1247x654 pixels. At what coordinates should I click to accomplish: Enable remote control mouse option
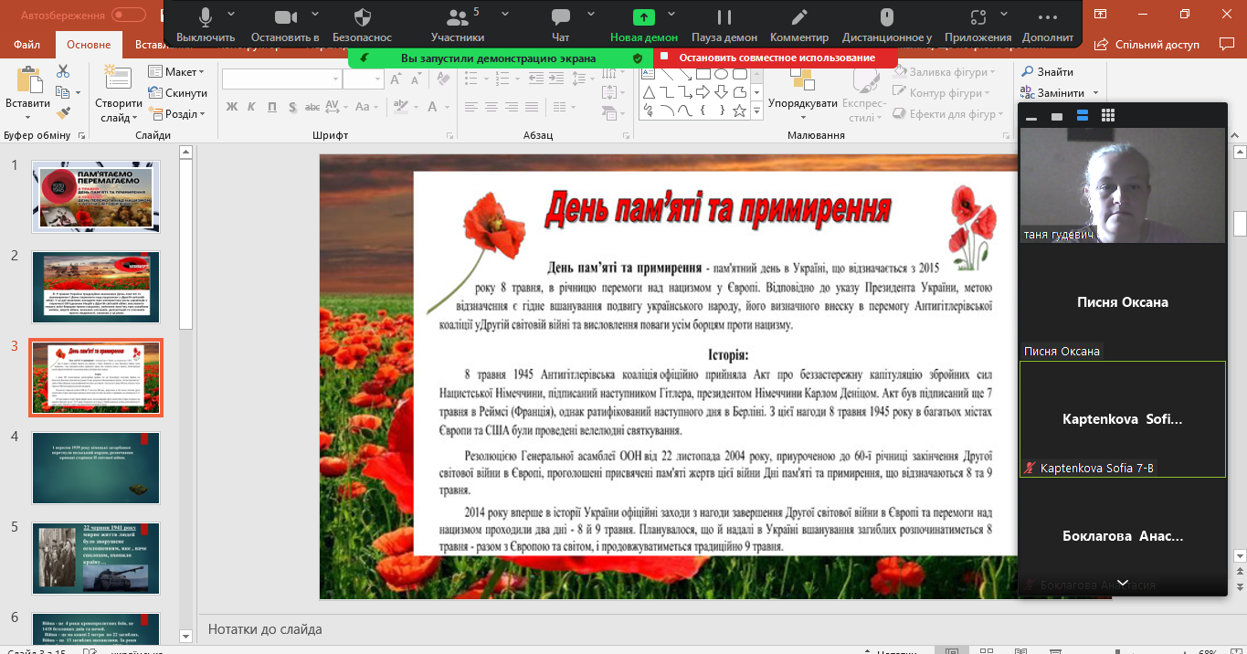[886, 24]
